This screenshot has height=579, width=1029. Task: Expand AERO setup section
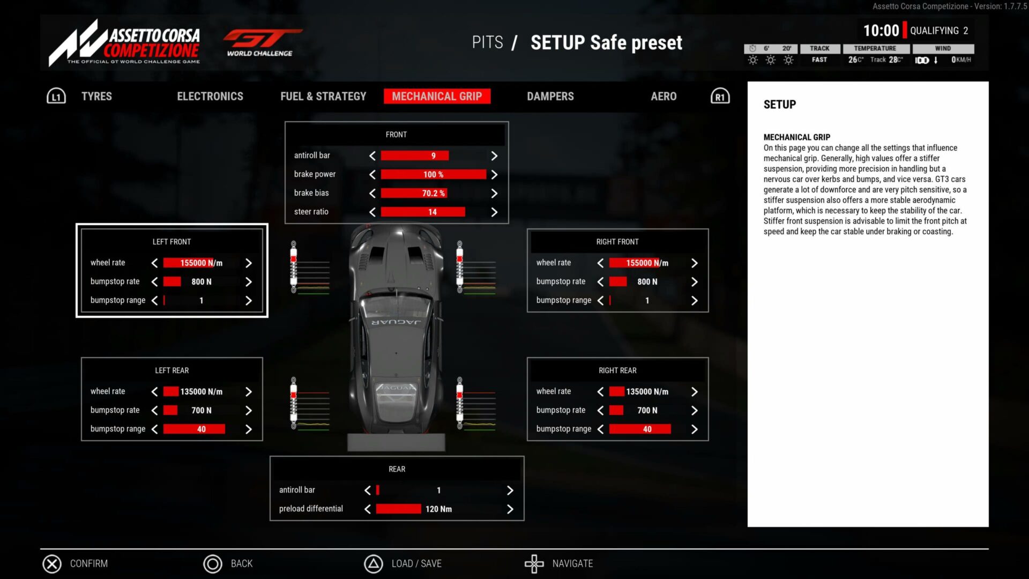[x=663, y=96]
